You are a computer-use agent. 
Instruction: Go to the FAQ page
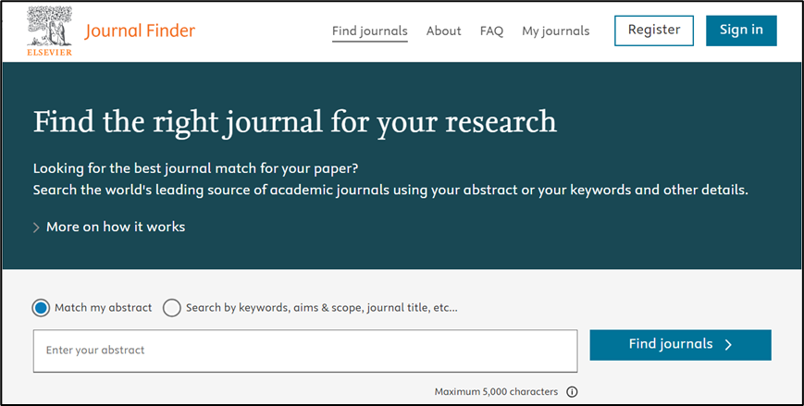pos(491,31)
